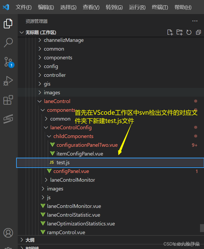Image resolution: width=204 pixels, height=249 pixels.
Task: Open the 帮助(H) menu
Action: click(x=183, y=7)
